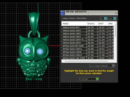
Task: Click the 24.54 grams value
Action: click(x=90, y=30)
